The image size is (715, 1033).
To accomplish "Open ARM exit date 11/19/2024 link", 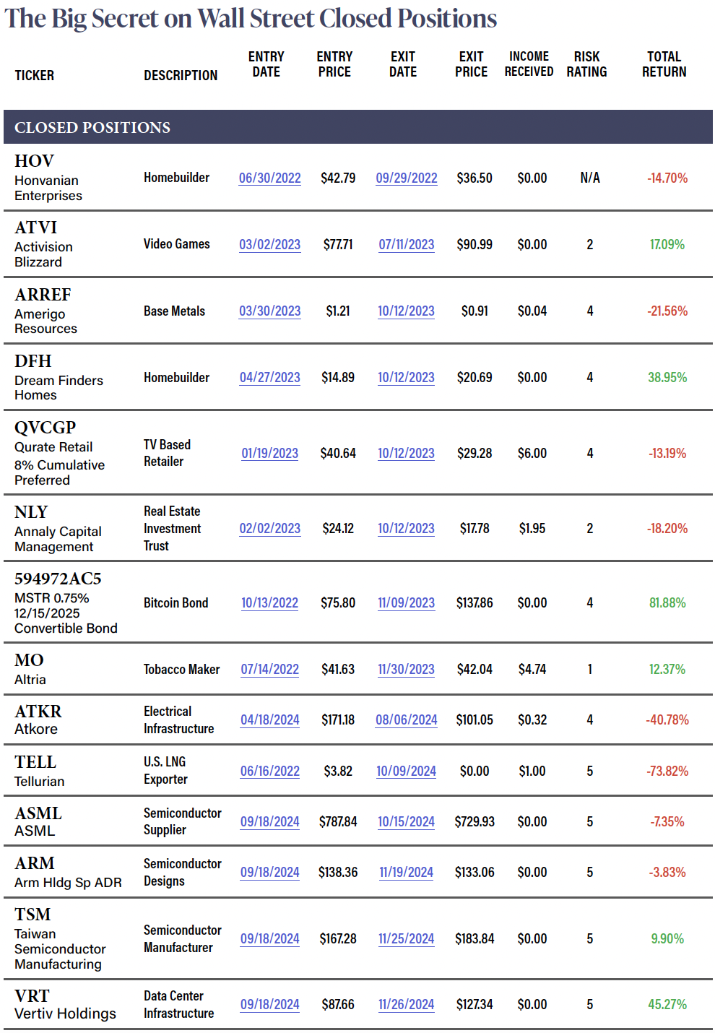I will (406, 872).
